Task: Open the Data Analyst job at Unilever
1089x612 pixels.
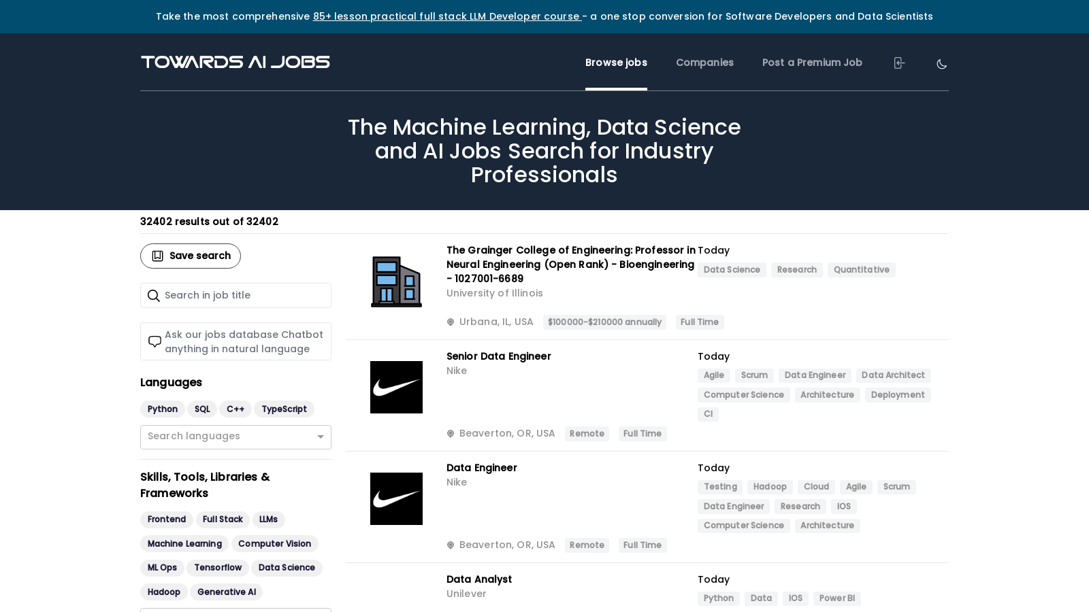Action: (479, 579)
